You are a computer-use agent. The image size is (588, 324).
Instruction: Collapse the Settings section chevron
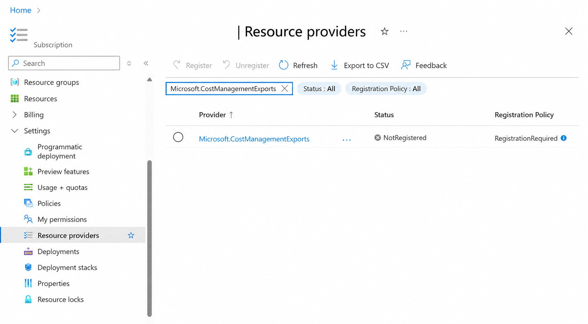coord(15,131)
